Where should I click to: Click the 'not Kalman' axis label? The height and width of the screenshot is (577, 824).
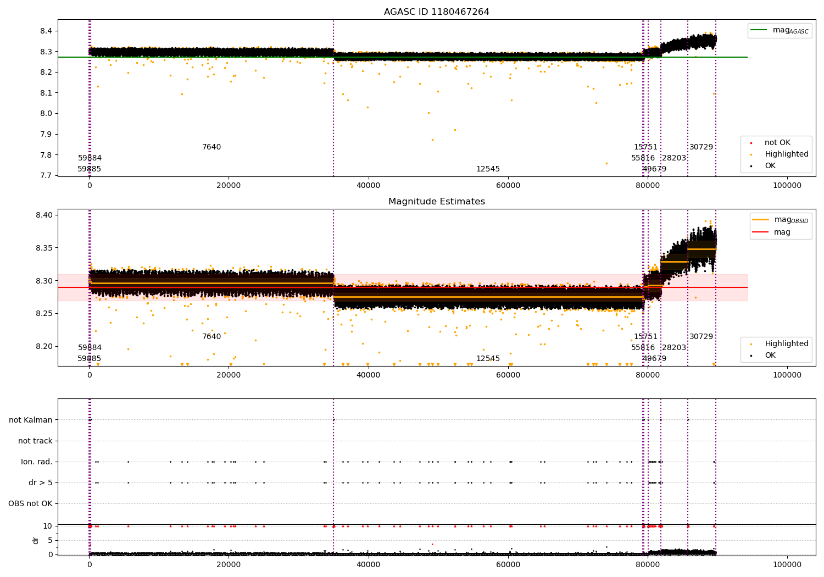pyautogui.click(x=31, y=420)
